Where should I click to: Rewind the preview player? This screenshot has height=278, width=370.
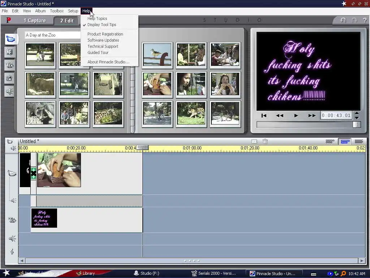pyautogui.click(x=280, y=115)
